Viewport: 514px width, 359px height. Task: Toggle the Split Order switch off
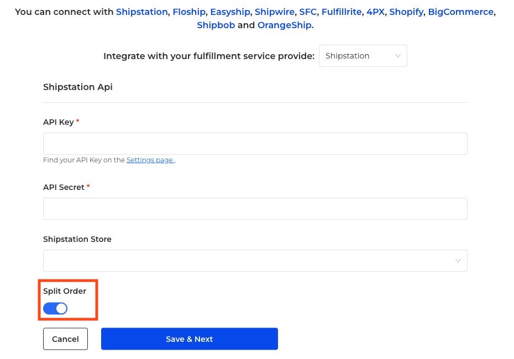point(55,309)
